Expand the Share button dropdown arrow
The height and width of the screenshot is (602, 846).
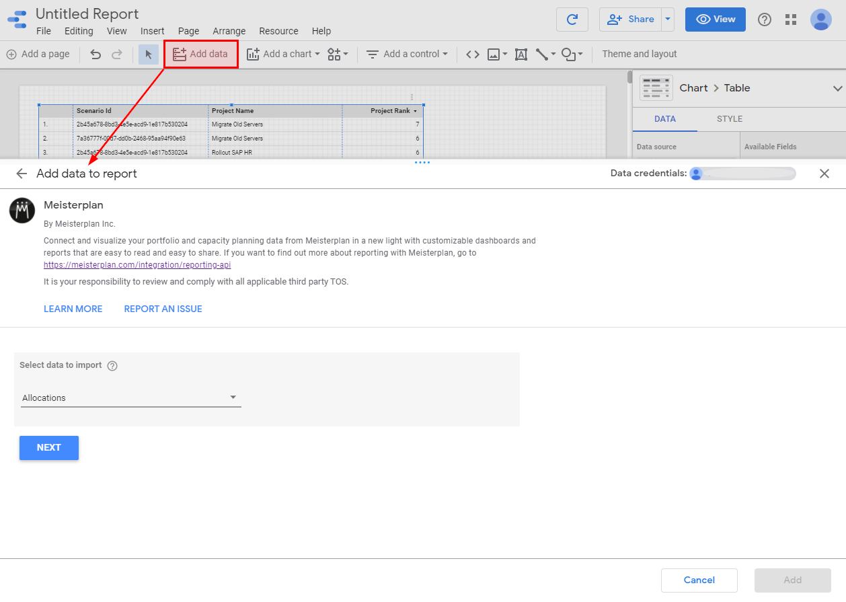(x=668, y=20)
